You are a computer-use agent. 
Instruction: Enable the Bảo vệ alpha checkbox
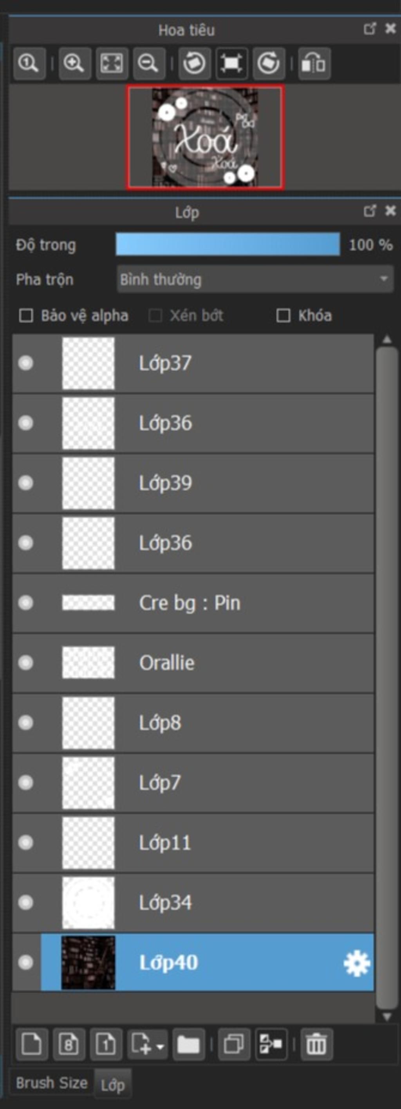(26, 315)
